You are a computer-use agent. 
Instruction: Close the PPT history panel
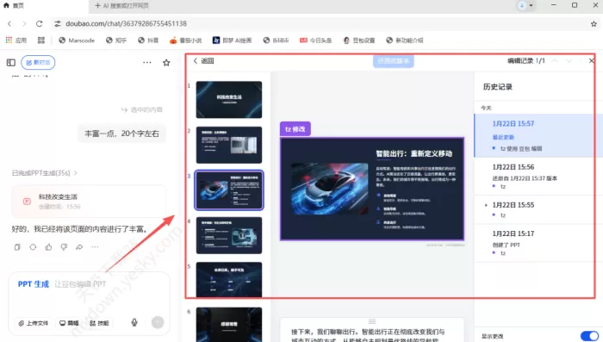[592, 61]
